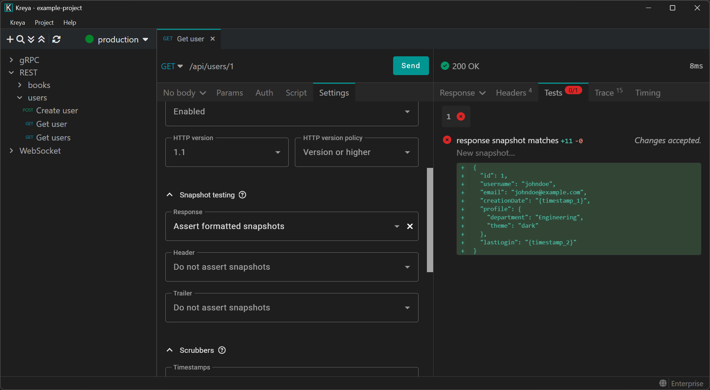The width and height of the screenshot is (710, 390).
Task: Expand all tree nodes with double-down chevron
Action: click(31, 39)
